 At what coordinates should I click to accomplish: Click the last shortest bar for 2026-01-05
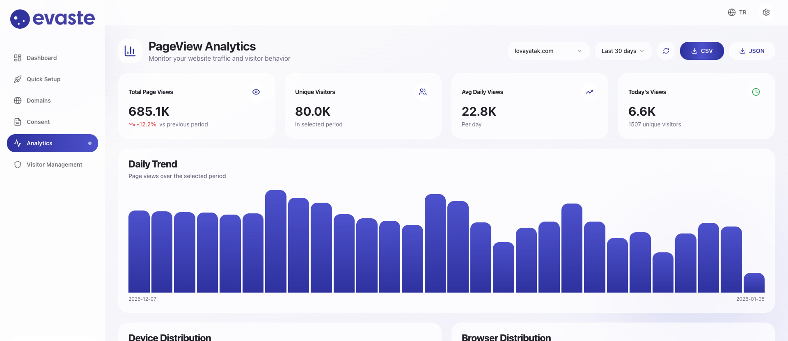point(754,283)
